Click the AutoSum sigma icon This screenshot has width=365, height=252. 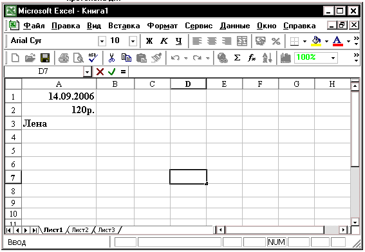coord(237,58)
